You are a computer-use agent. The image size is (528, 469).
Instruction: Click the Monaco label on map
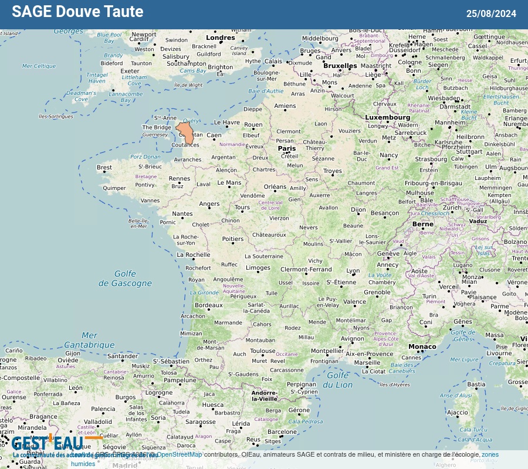tap(422, 346)
